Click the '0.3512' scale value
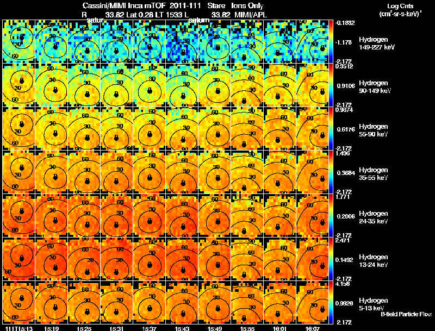Viewport: 435px width, 331px height. [344, 66]
